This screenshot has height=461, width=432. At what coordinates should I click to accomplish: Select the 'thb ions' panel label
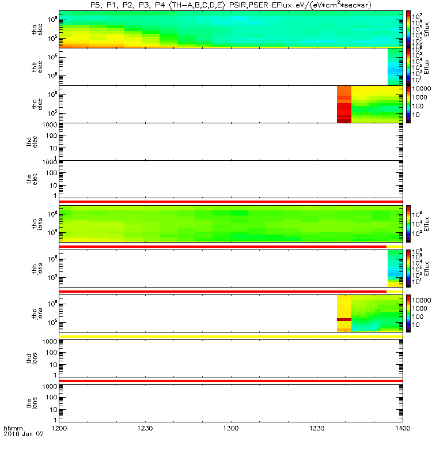coord(37,269)
